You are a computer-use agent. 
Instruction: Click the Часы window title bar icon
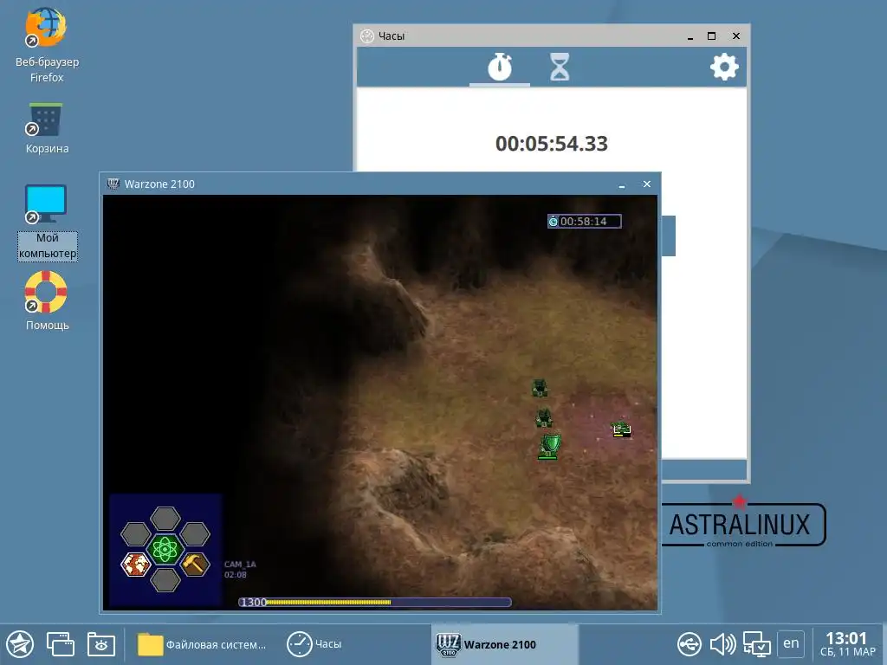(367, 36)
